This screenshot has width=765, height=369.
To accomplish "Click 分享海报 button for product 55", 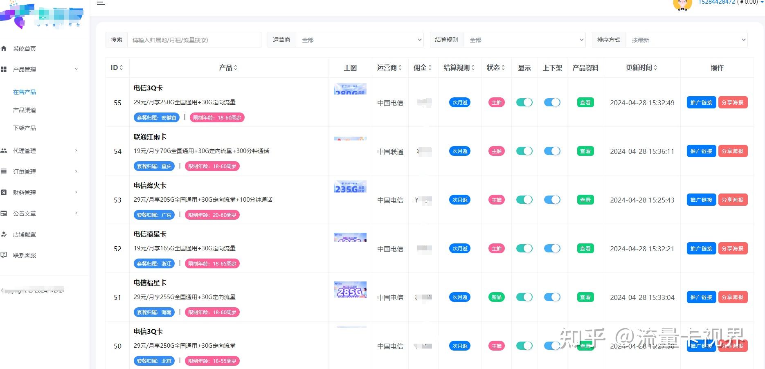I will (733, 102).
